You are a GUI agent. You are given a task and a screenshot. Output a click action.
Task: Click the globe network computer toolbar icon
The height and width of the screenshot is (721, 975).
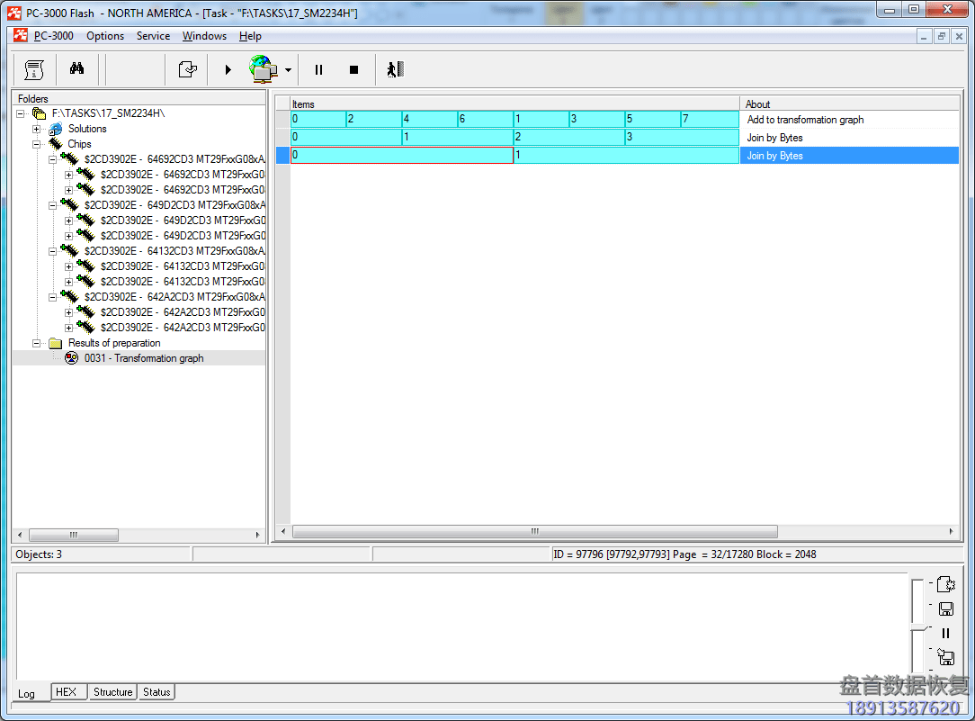(x=263, y=69)
